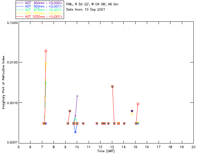Click the x-axis tick label '19'

(x=182, y=147)
